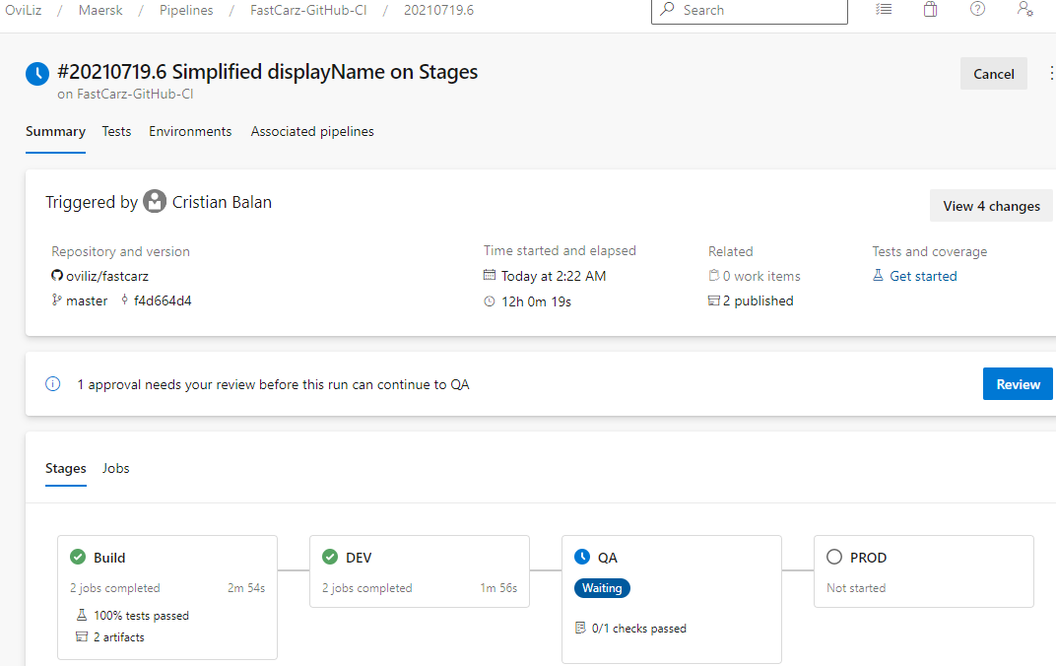Click the info icon in approval banner
Image resolution: width=1056 pixels, height=666 pixels.
coord(52,384)
